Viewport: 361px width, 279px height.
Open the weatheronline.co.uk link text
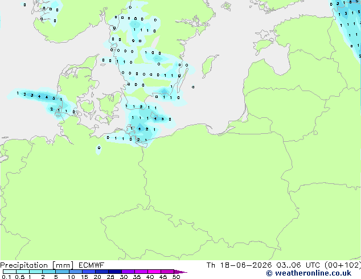(x=309, y=273)
